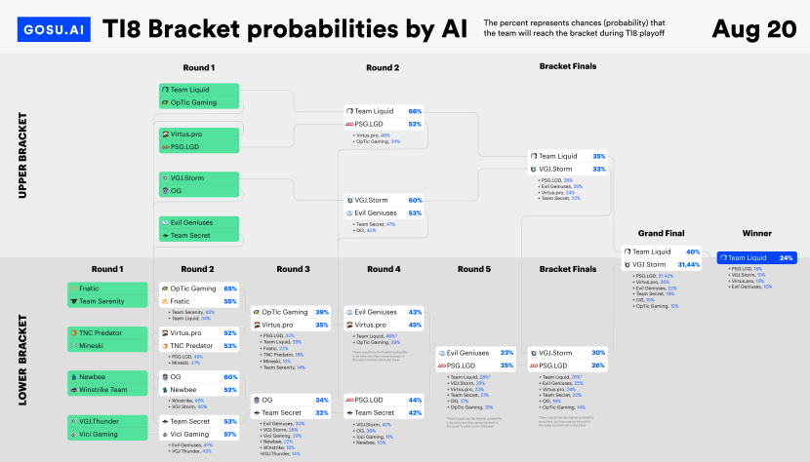
Task: Click the vertical UPPER BRACKET label
Action: pyautogui.click(x=22, y=156)
